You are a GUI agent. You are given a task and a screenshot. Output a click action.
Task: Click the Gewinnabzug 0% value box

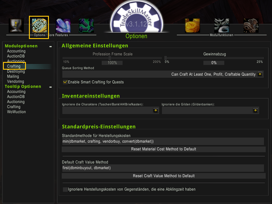(x=214, y=63)
